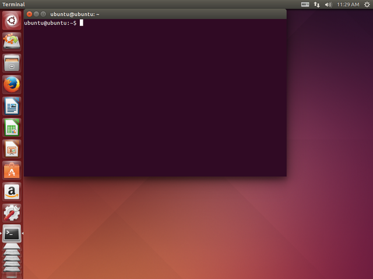
Task: Open the Files file manager
Action: [x=12, y=63]
